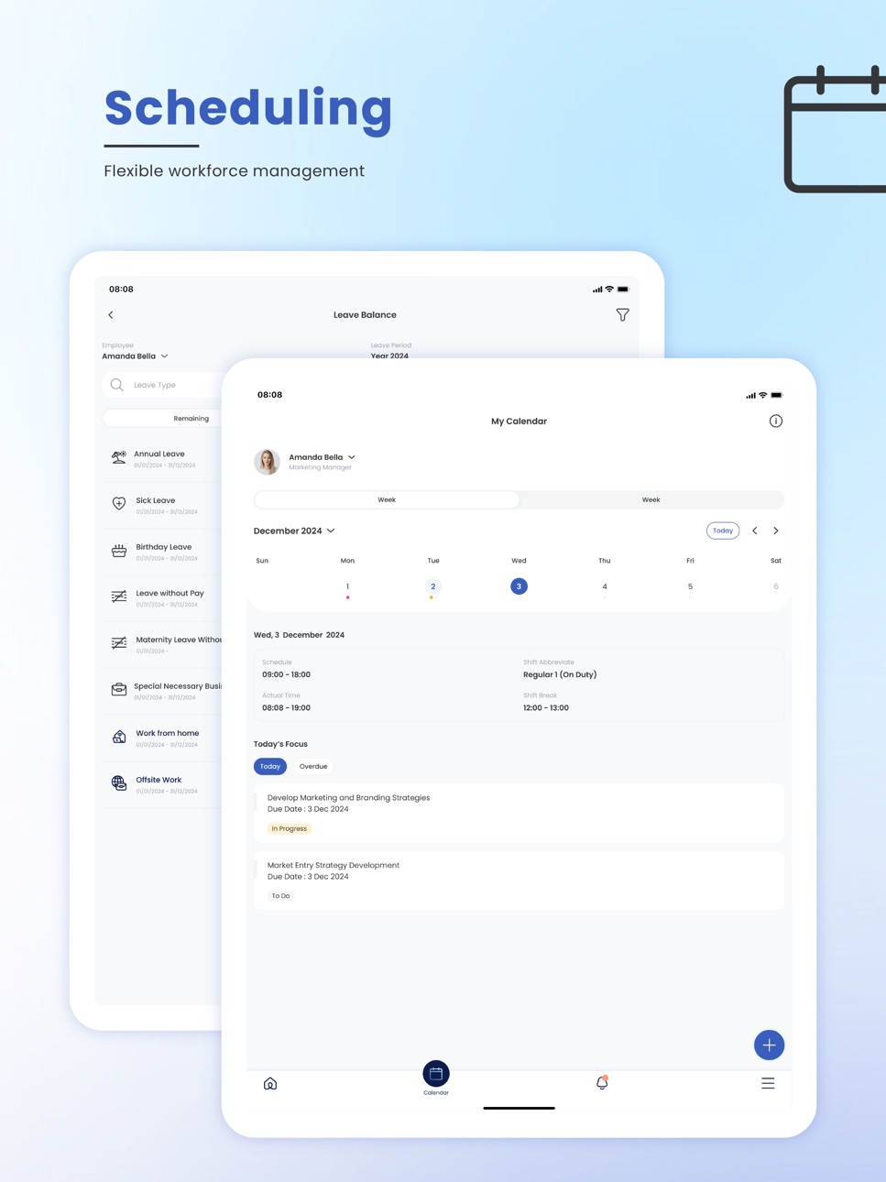
Task: Open Develop Marketing and Branding Strategies task
Action: coord(519,813)
